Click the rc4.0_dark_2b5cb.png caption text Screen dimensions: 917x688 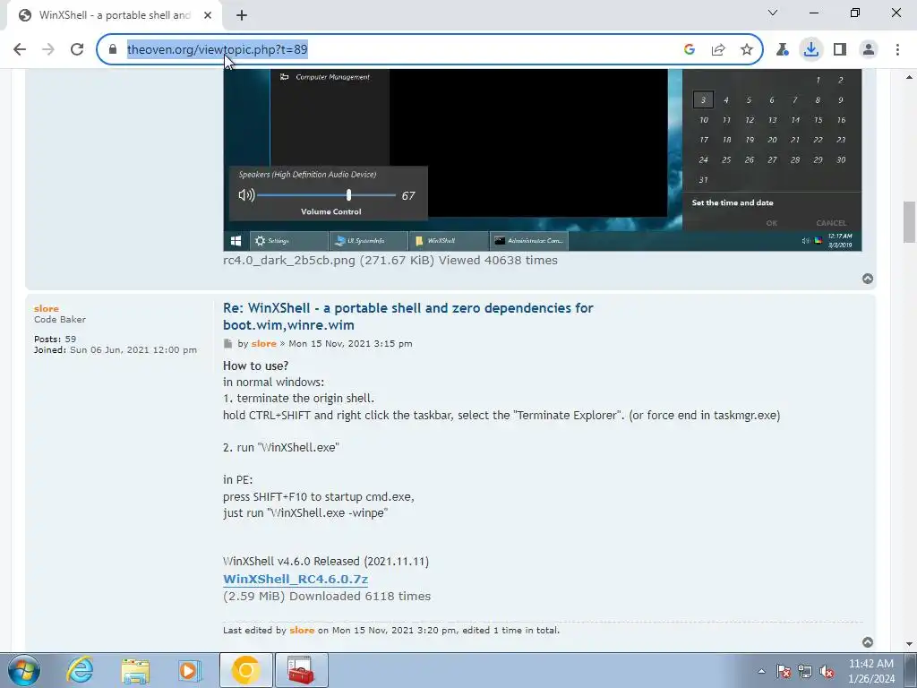pyautogui.click(x=390, y=261)
